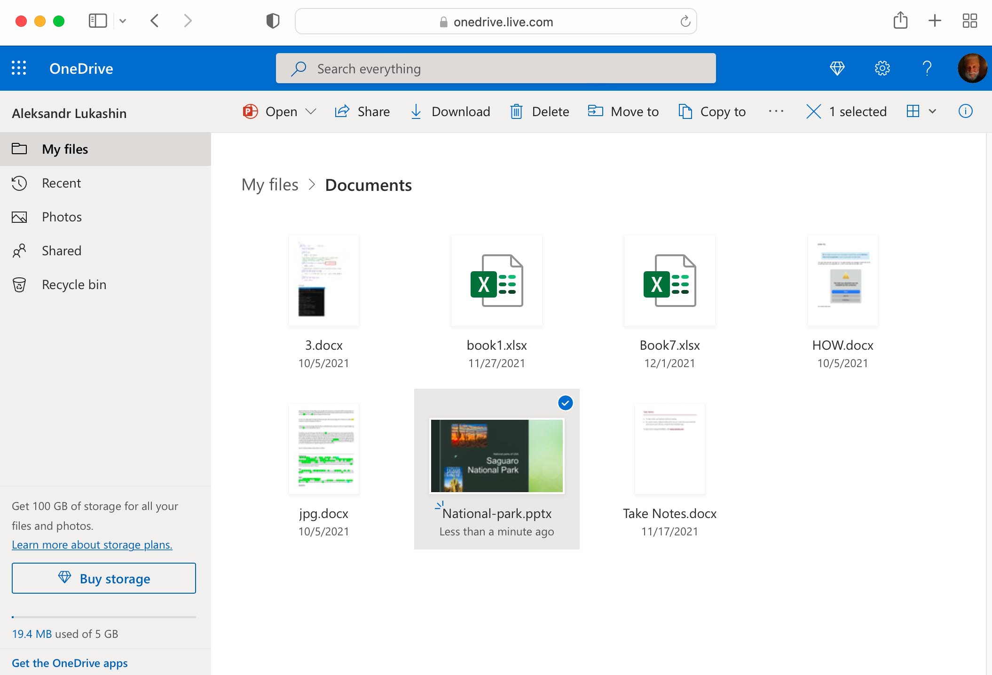
Task: Click the Info icon on the right
Action: tap(965, 111)
